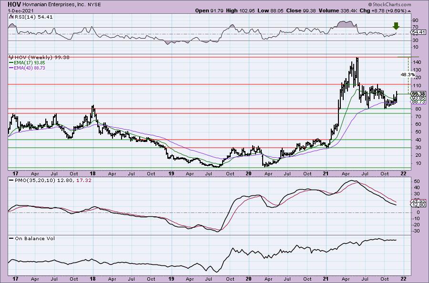Click the High 102.95 value

[x=241, y=10]
